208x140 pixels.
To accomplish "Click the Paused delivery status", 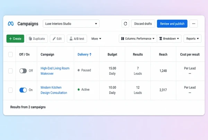I will click(84, 70).
